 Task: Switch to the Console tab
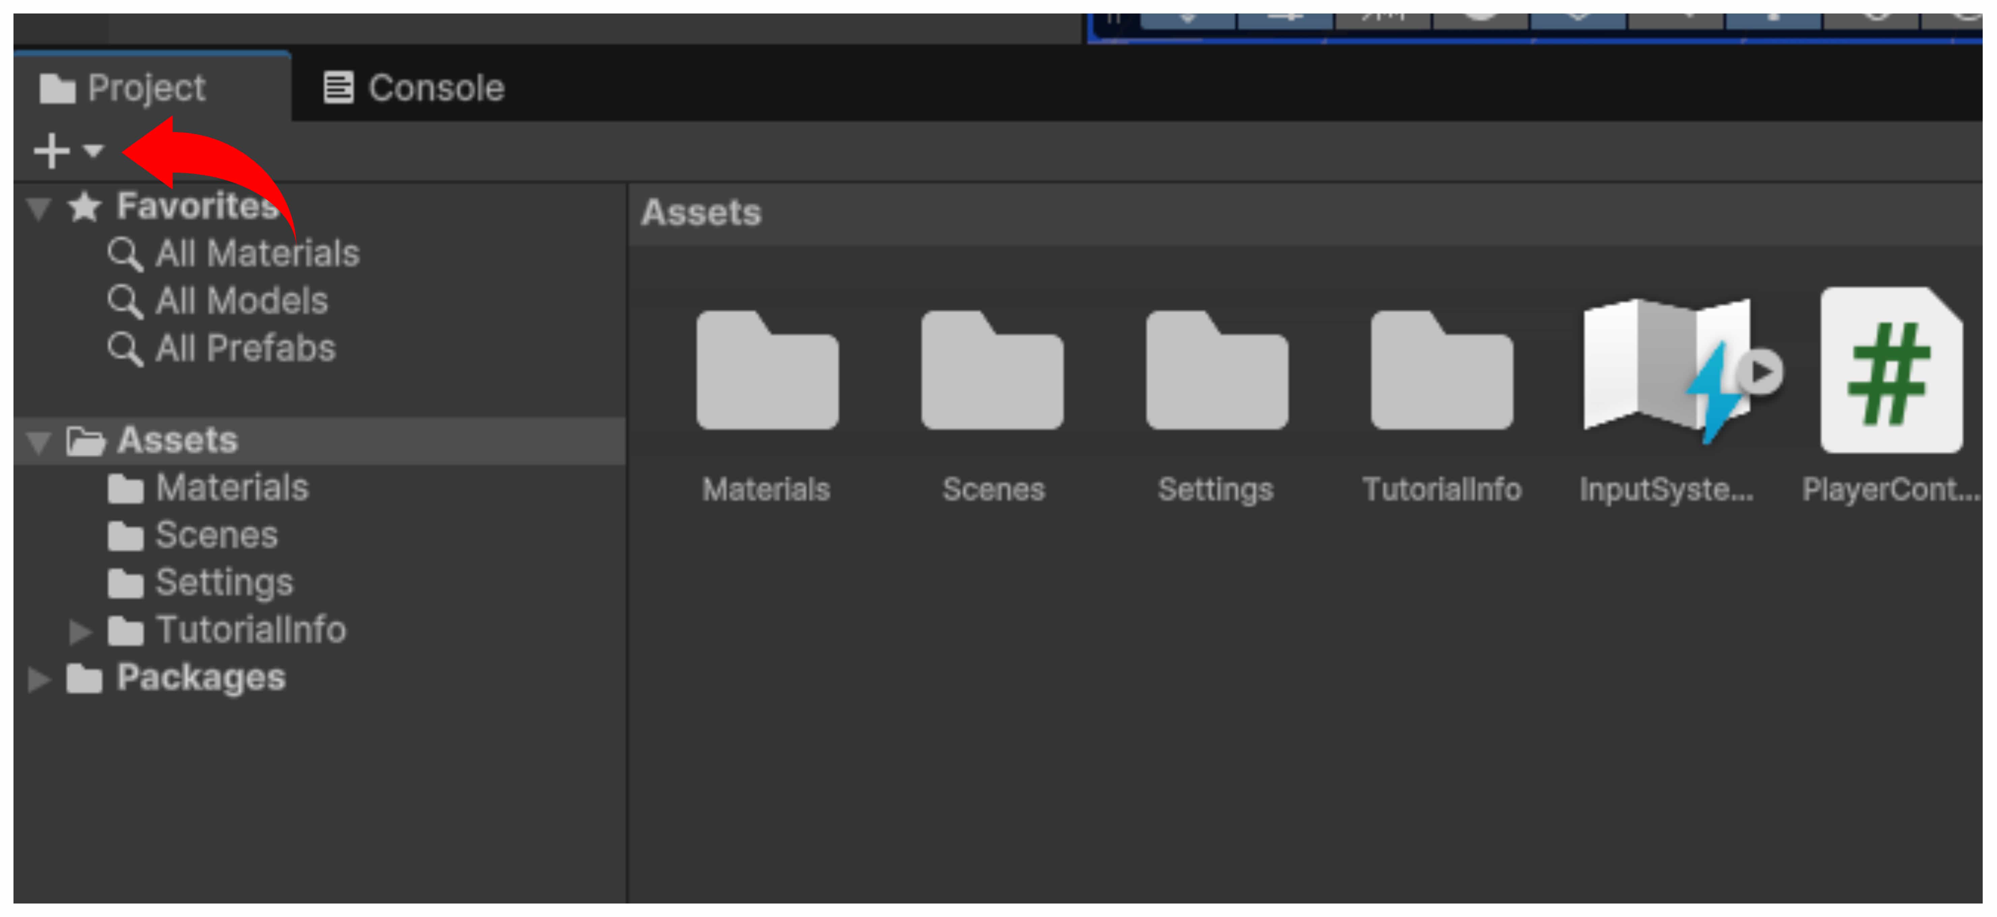pyautogui.click(x=414, y=88)
